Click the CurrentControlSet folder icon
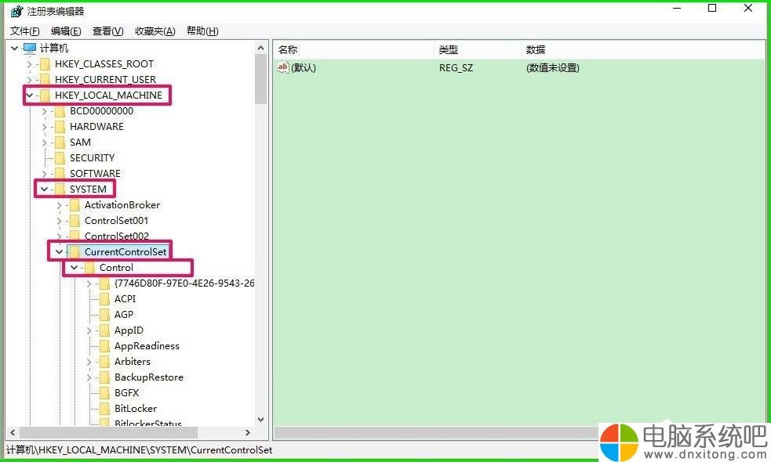Viewport: 771px width, 462px height. click(75, 252)
